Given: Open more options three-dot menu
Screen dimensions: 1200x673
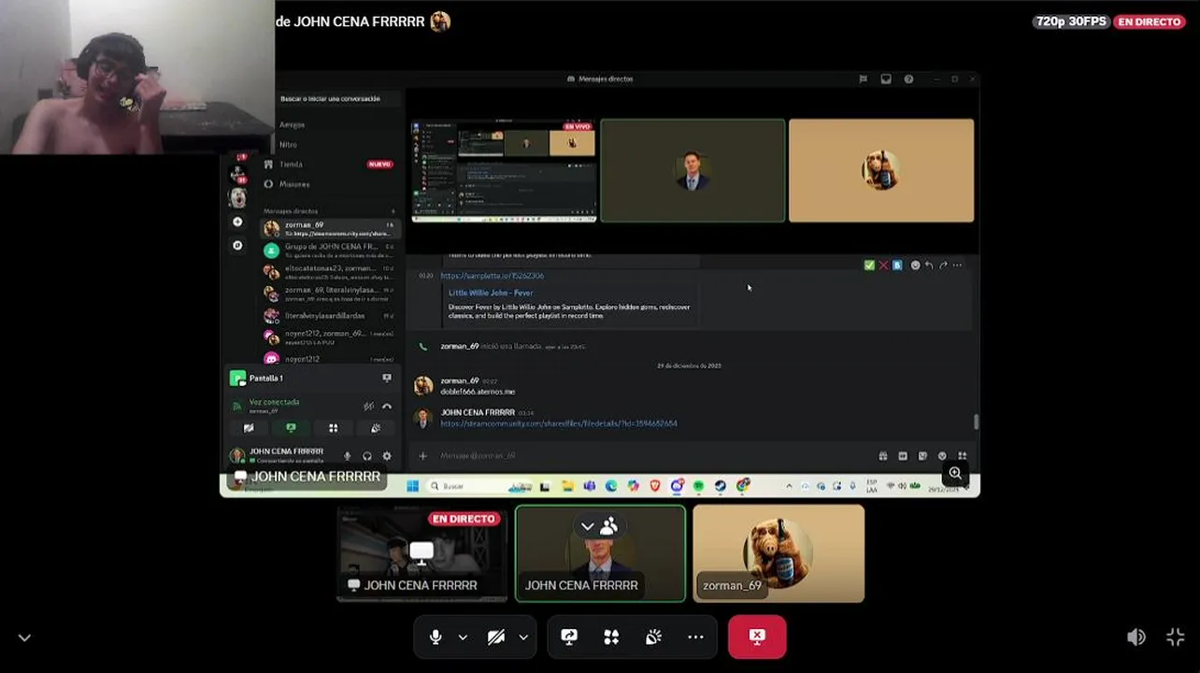Looking at the screenshot, I should (x=695, y=637).
